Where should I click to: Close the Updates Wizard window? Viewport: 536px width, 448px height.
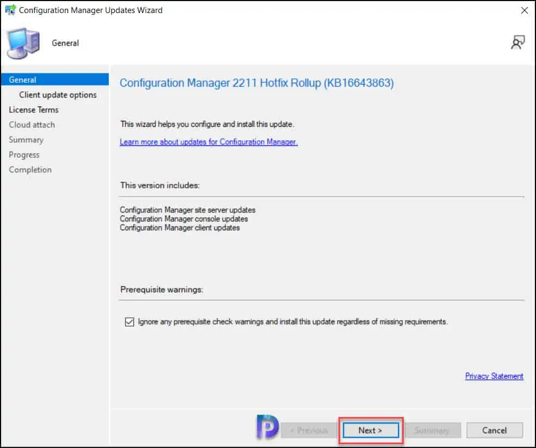[525, 10]
